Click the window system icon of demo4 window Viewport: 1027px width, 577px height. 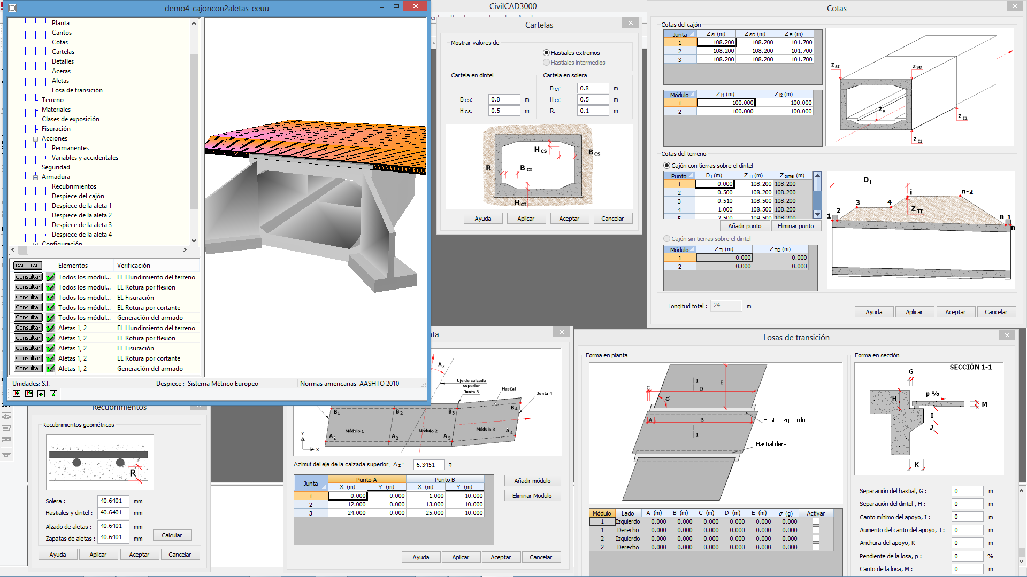coord(13,8)
